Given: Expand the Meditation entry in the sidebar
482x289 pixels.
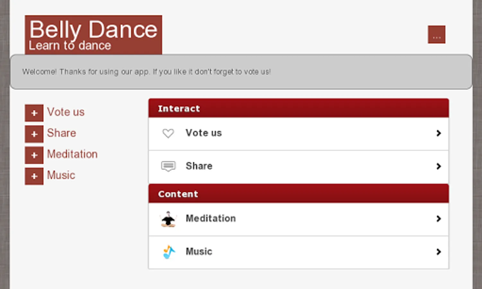Looking at the screenshot, I should pos(34,155).
